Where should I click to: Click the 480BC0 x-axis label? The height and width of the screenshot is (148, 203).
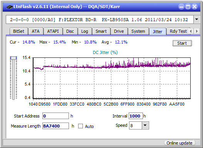pos(94,104)
